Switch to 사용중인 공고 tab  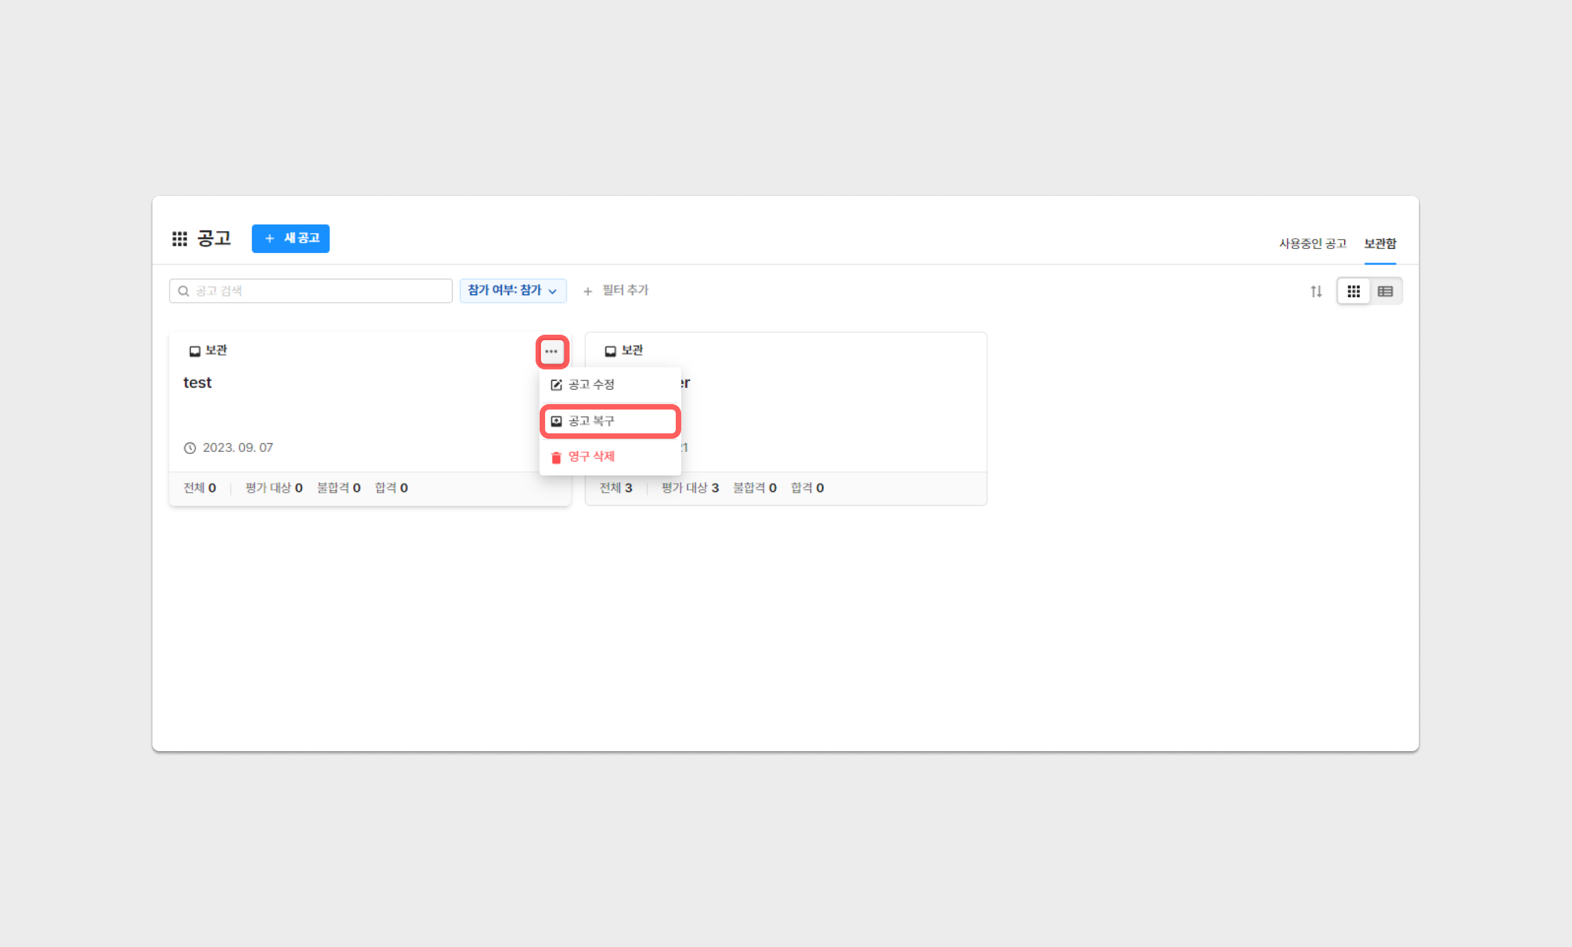[x=1312, y=244]
